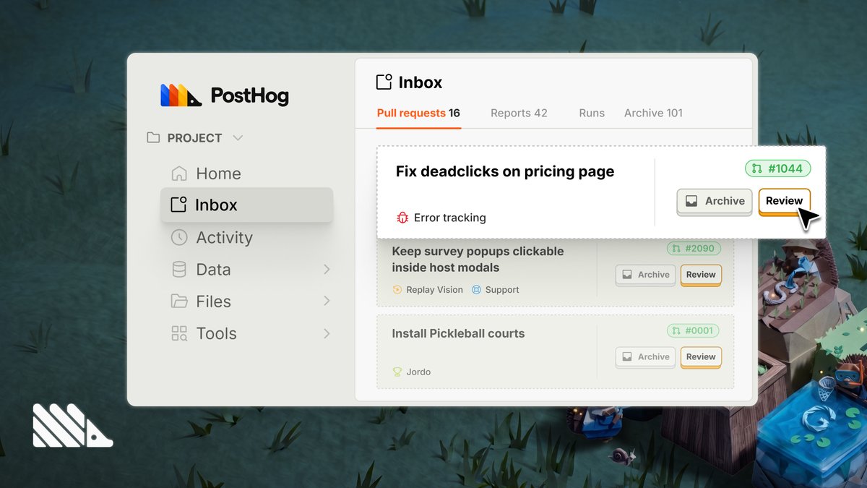The width and height of the screenshot is (867, 488).
Task: Click the 'Install Pickleball courts' title
Action: (x=458, y=334)
